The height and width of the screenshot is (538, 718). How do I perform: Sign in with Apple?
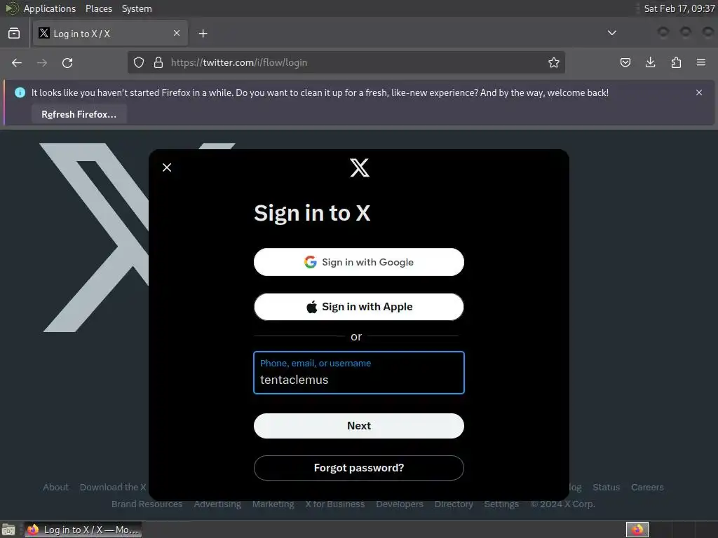click(x=359, y=307)
